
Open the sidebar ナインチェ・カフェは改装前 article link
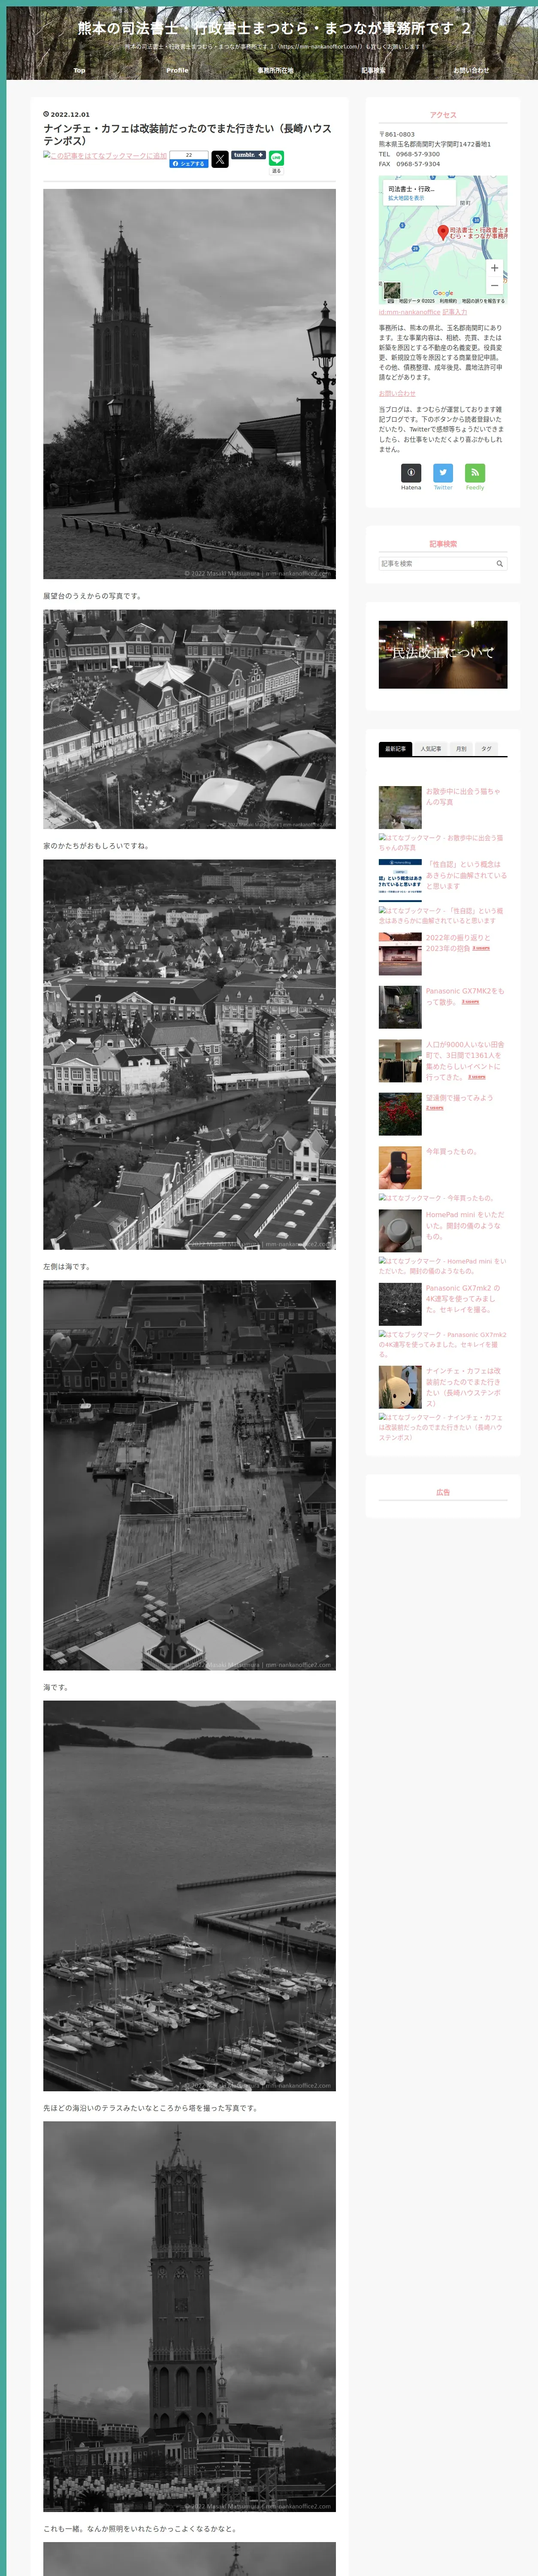coord(463,1387)
